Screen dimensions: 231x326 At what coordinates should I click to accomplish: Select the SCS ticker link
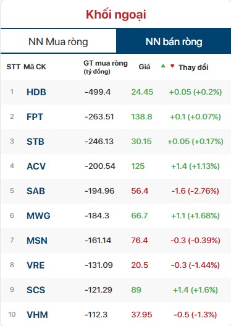[x=36, y=290]
